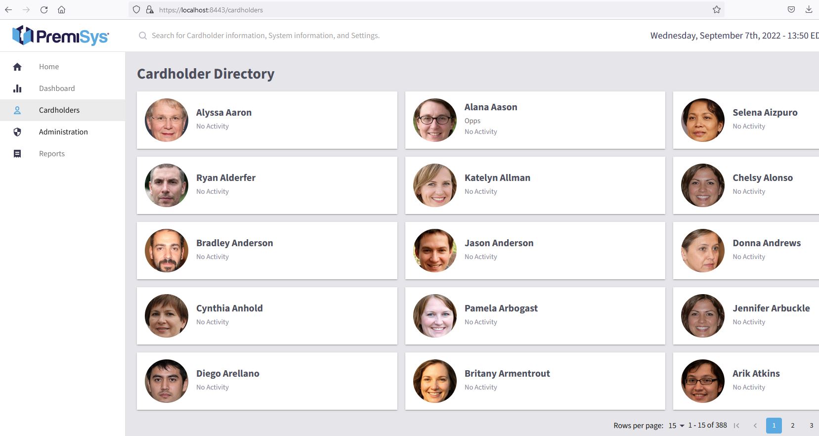
Task: Open Alyssa Aaron's photo
Action: point(167,120)
